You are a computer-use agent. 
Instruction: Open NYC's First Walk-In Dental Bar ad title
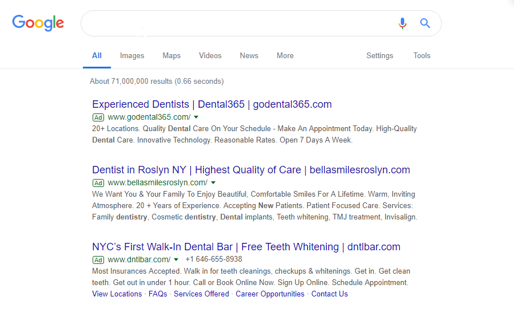[246, 247]
